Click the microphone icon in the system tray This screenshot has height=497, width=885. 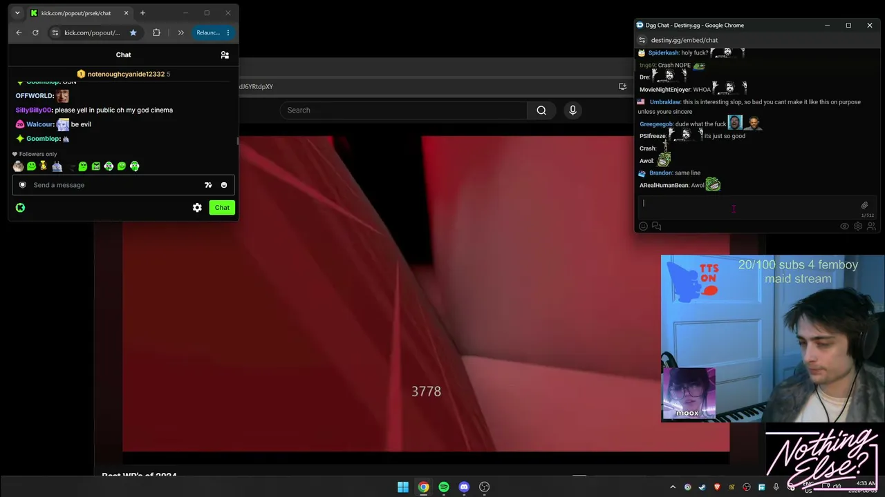point(776,487)
